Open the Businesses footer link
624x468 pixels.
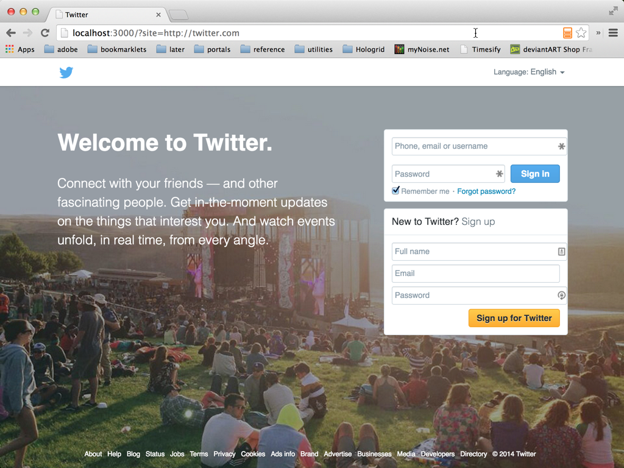[375, 454]
